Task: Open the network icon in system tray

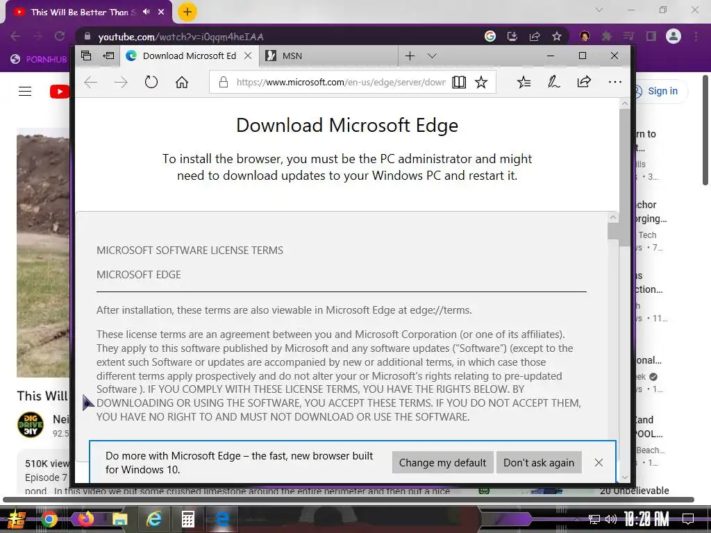Action: 594,519
